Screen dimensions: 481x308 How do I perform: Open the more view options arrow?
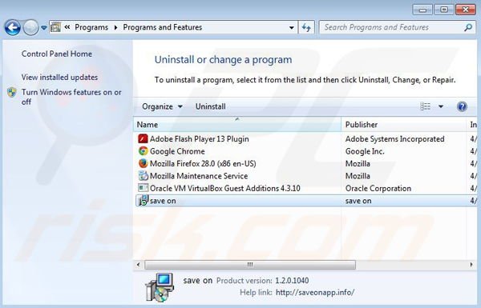coord(441,106)
